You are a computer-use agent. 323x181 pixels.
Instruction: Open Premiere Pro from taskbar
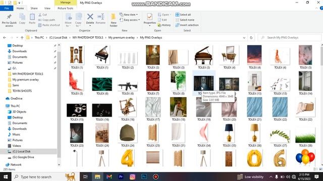click(121, 176)
